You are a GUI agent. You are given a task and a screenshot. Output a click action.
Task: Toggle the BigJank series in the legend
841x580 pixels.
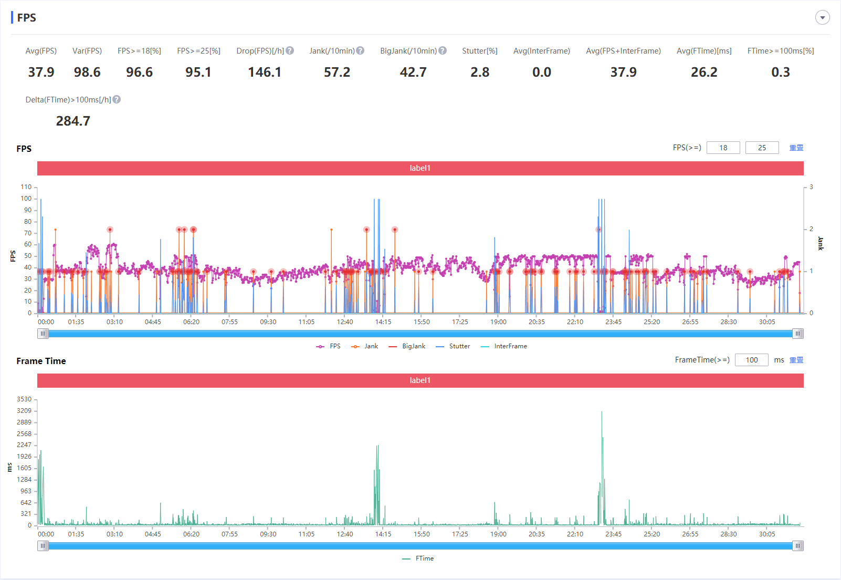[407, 346]
